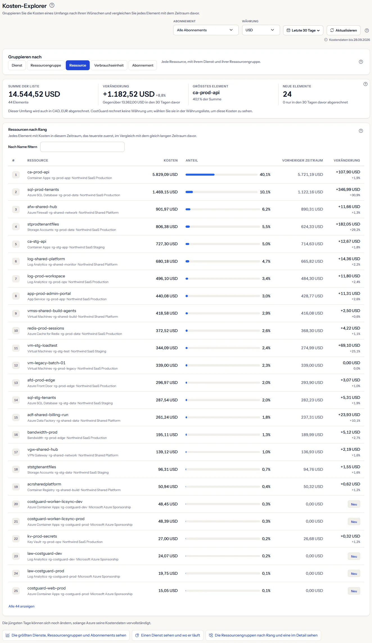The width and height of the screenshot is (372, 643).
Task: Select resource vgw-shared-hub
Action: pos(43,449)
